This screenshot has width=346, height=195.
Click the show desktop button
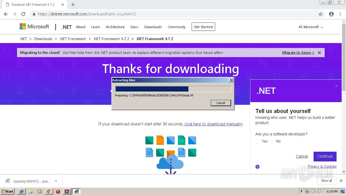tap(343, 191)
